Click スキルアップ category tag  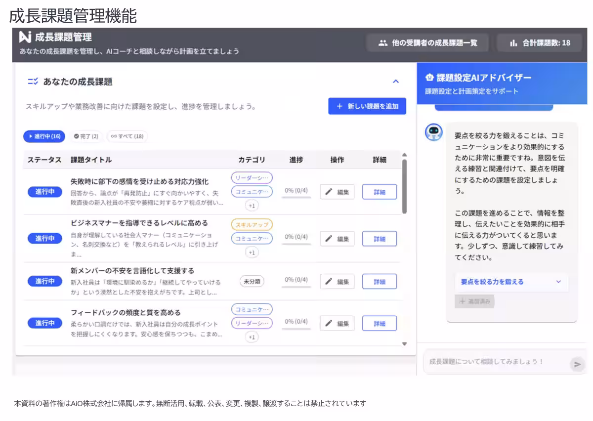(252, 224)
